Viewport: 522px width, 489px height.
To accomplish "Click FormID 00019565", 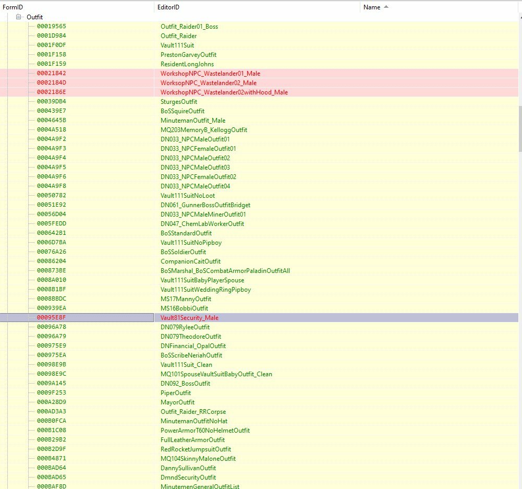I will 52,26.
